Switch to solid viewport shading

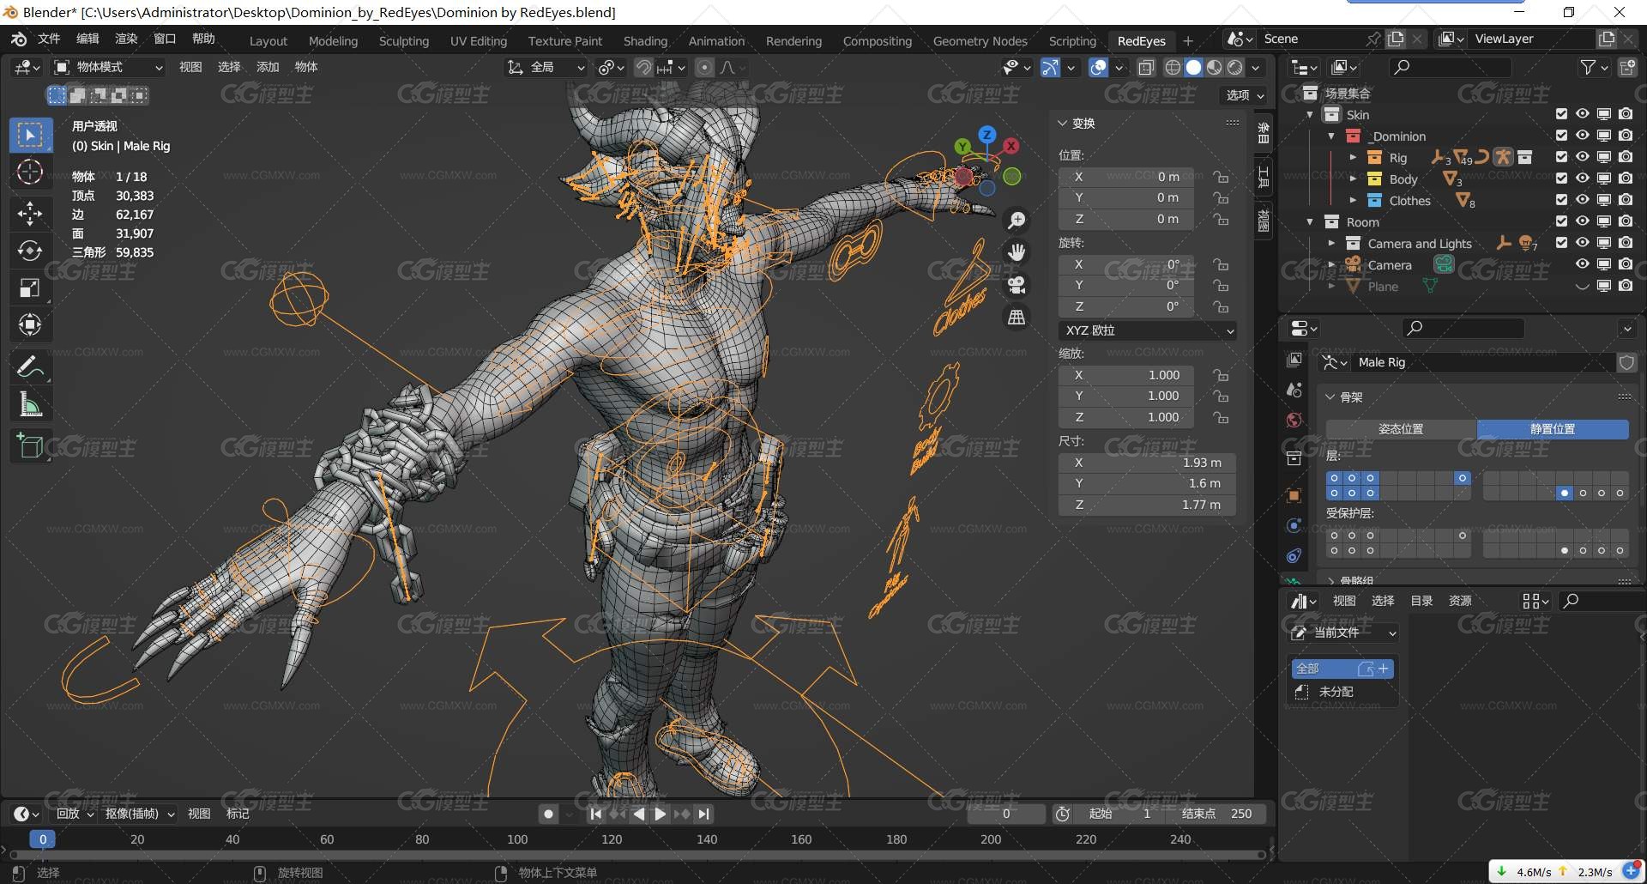click(1193, 67)
